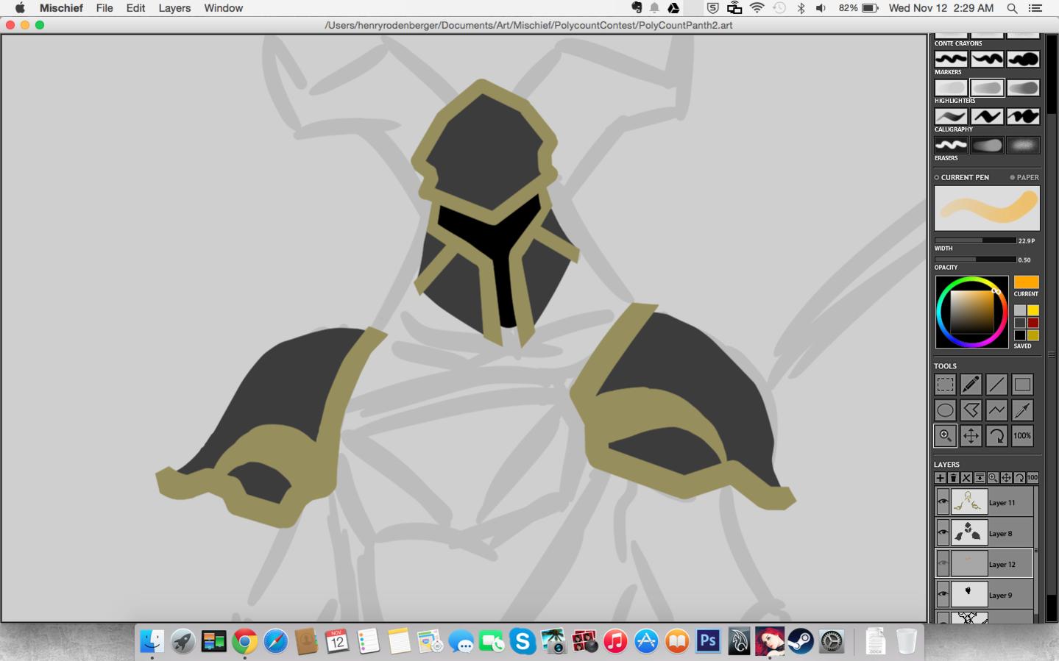Viewport: 1059px width, 661px height.
Task: Choose the third speckled eraser preset
Action: 1023,145
